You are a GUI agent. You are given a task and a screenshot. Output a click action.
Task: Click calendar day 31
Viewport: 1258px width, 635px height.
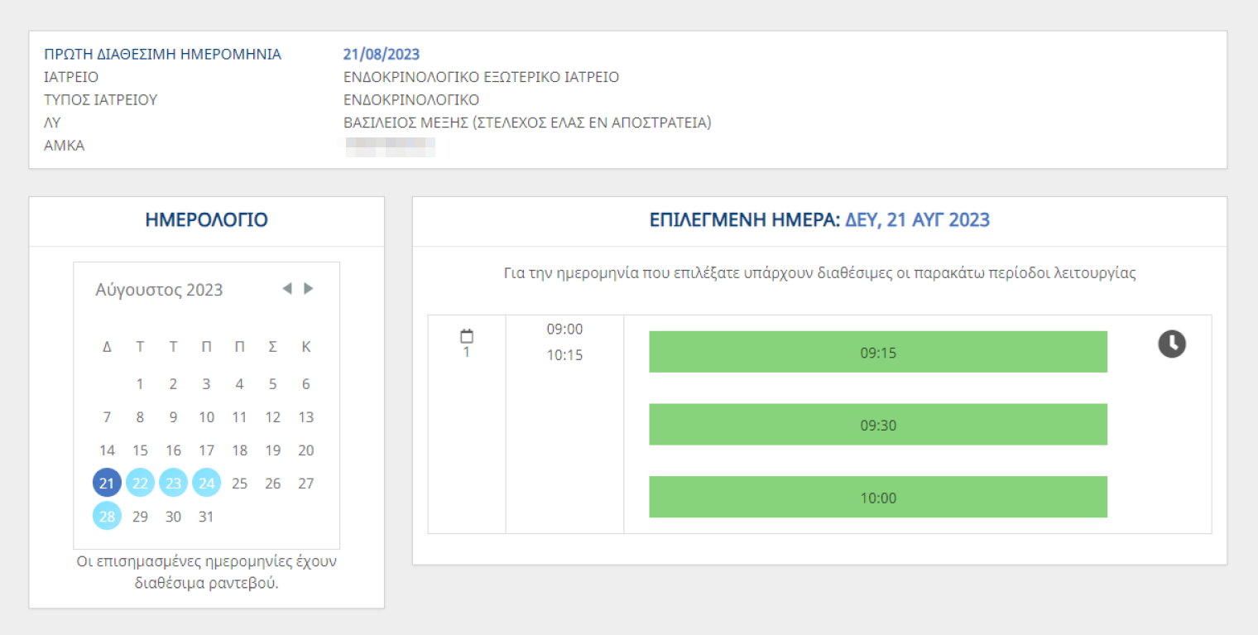point(206,516)
